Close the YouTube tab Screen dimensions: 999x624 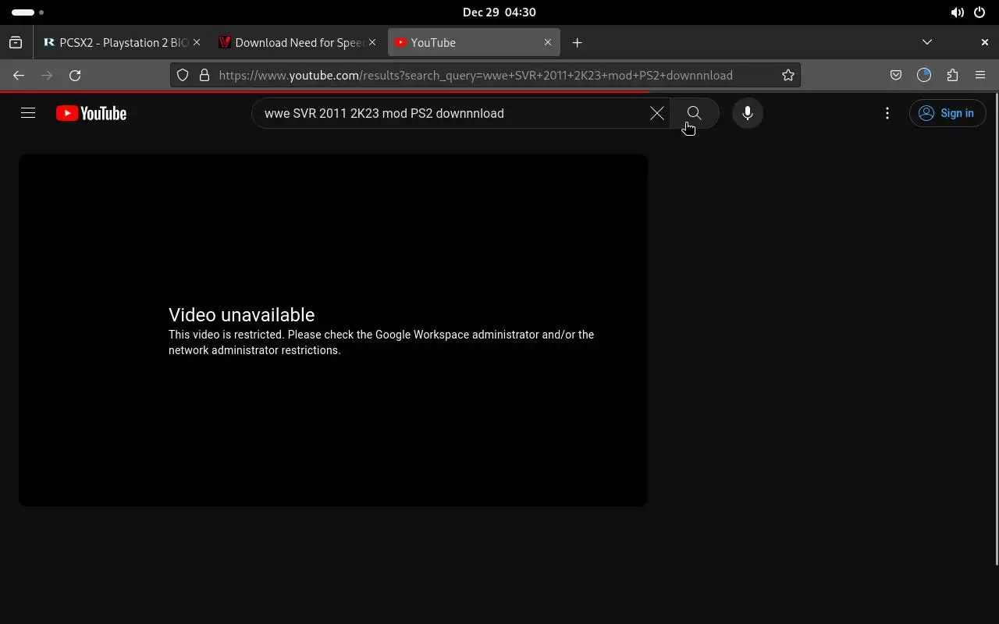coord(548,42)
